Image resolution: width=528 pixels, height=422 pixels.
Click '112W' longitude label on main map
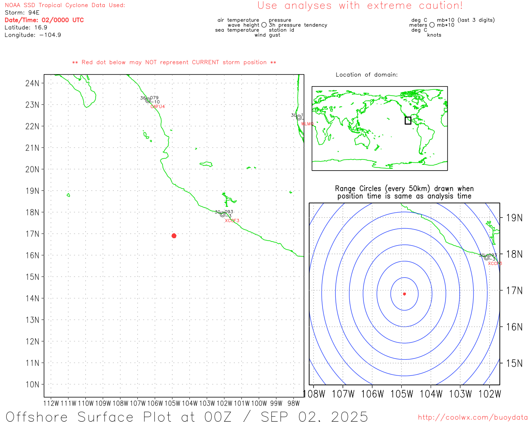(x=51, y=403)
